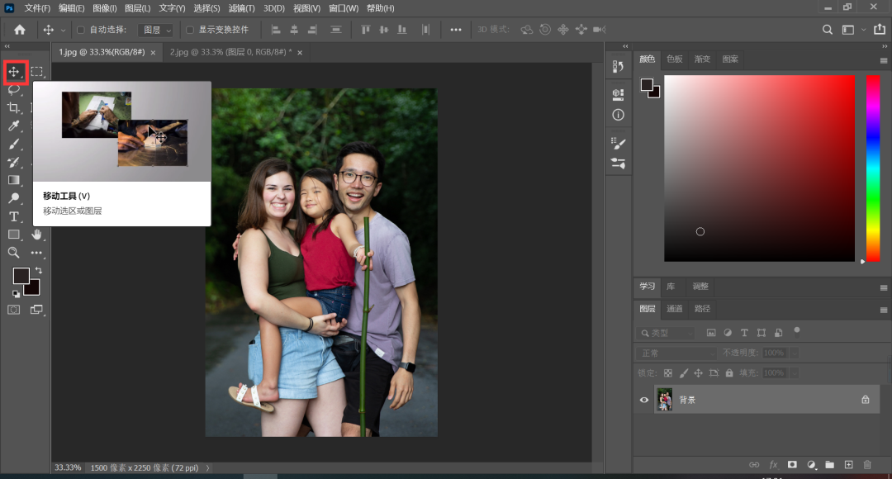Toggle lock image pixels brush icon
892x479 pixels.
click(683, 373)
